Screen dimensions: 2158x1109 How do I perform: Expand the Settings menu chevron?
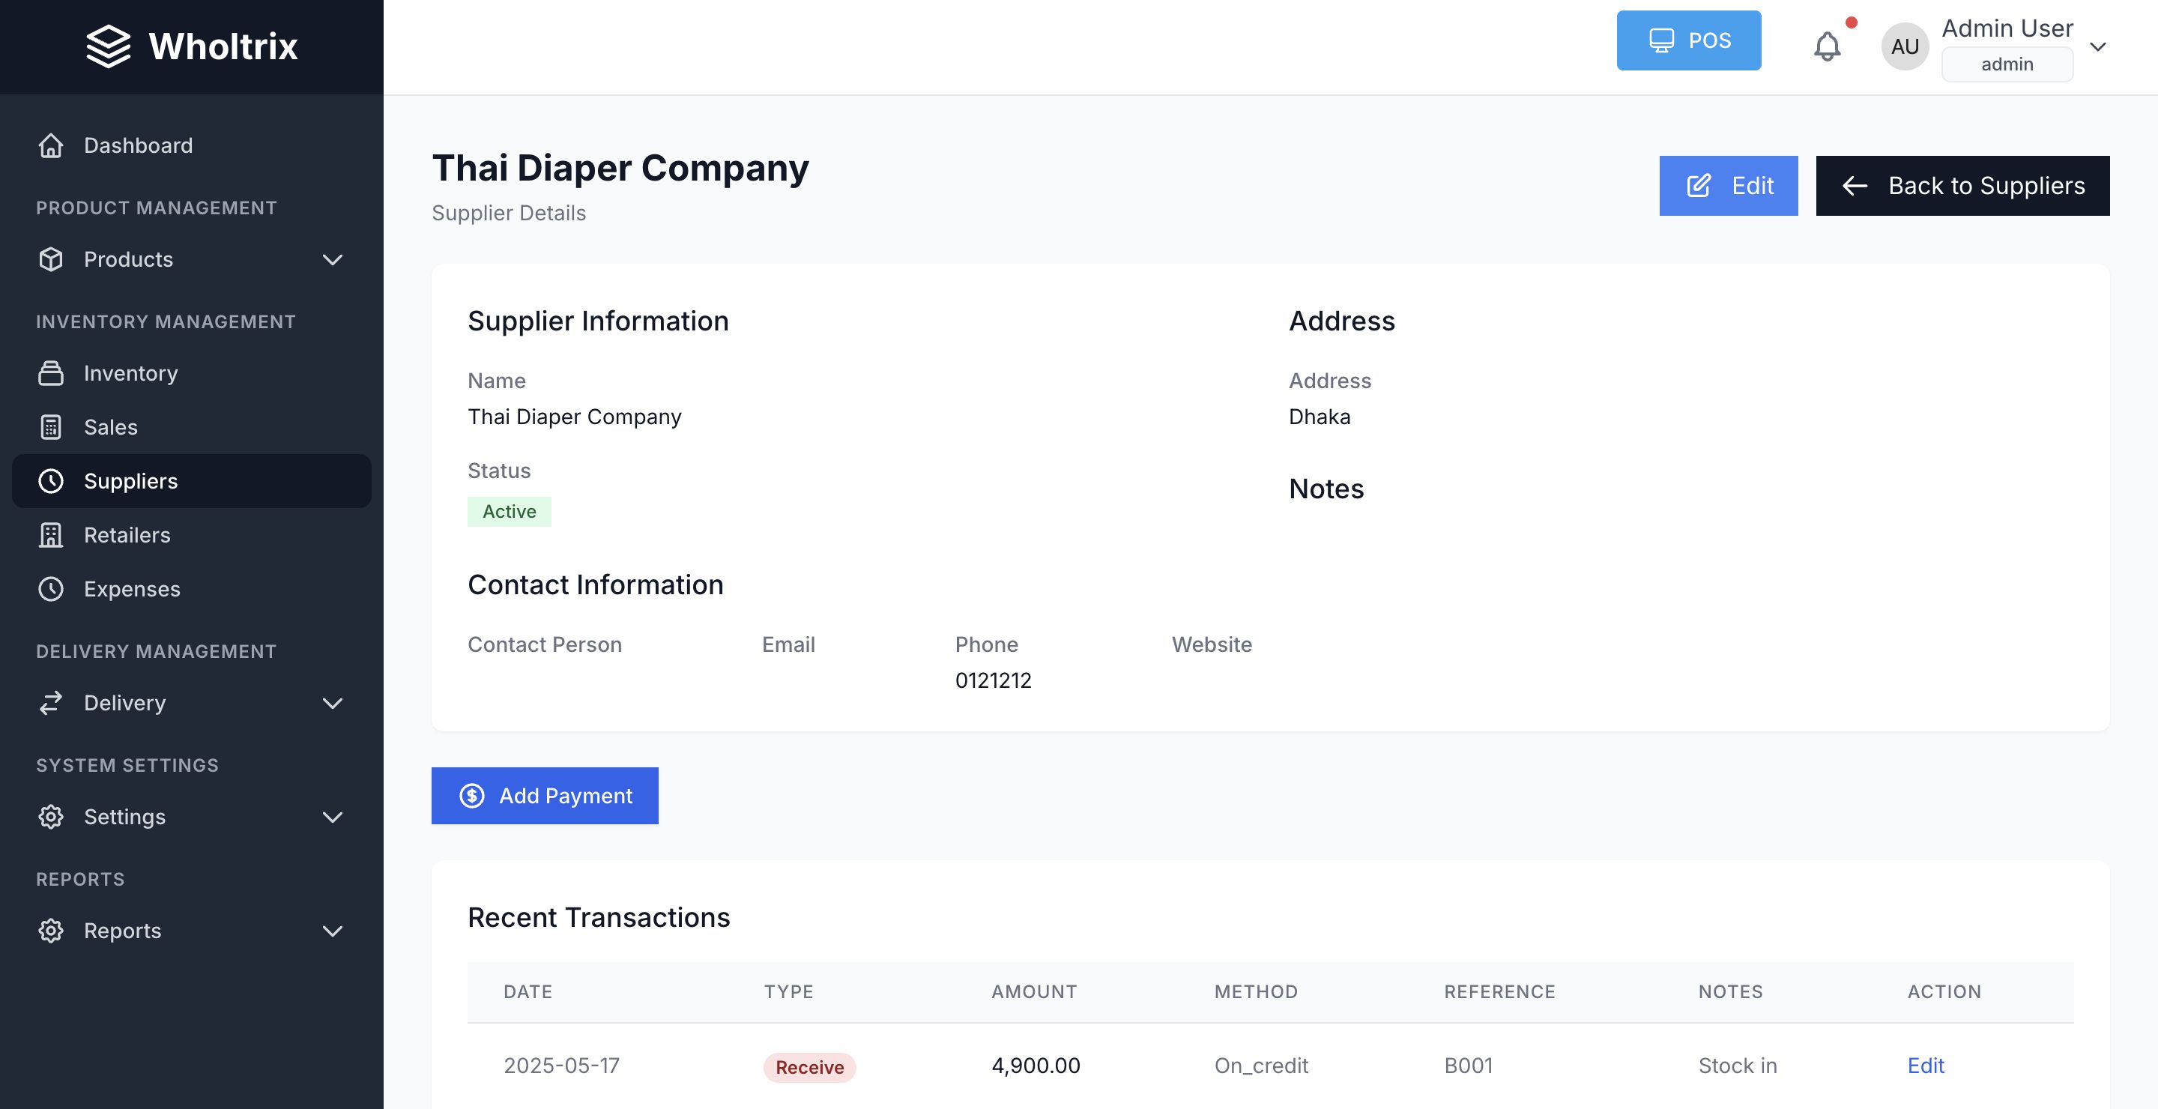333,817
